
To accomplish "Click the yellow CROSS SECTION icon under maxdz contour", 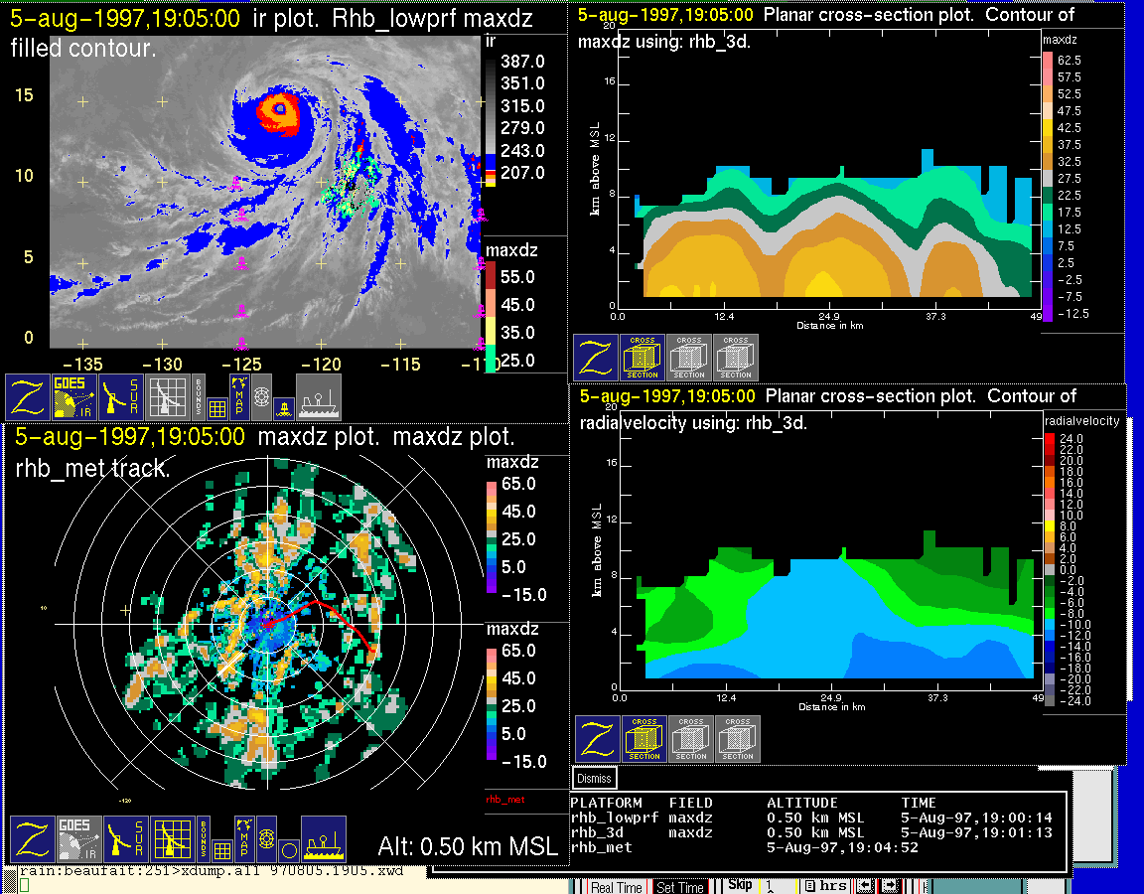I will pyautogui.click(x=643, y=358).
